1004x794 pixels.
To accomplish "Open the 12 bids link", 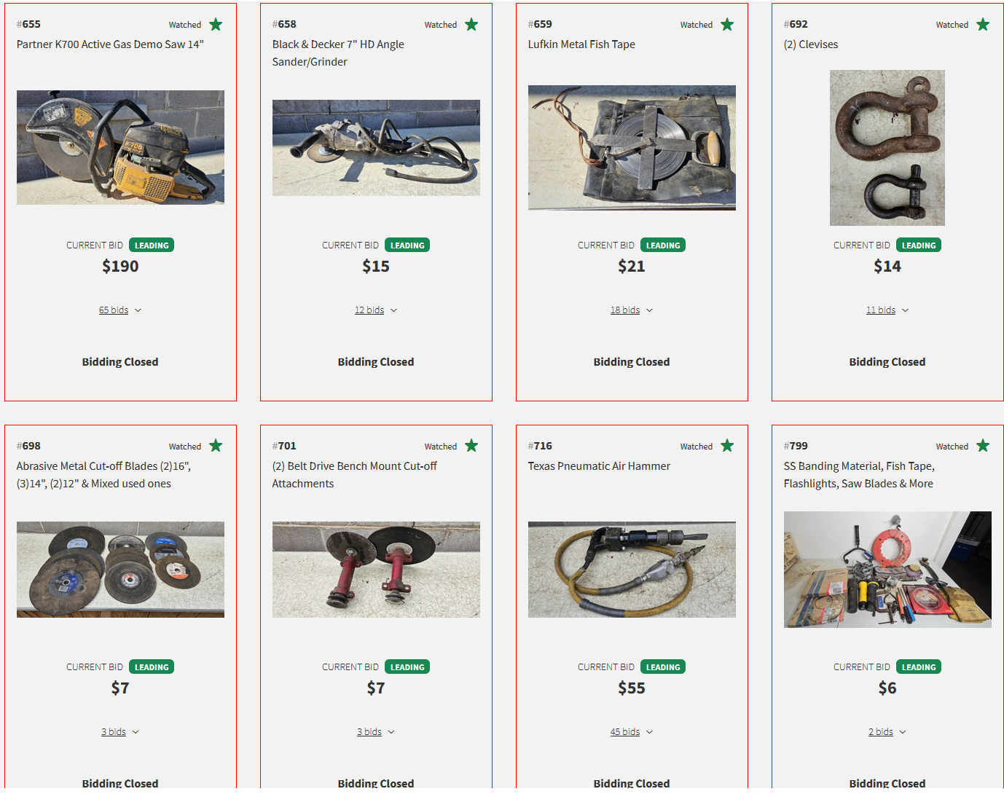I will pyautogui.click(x=369, y=310).
